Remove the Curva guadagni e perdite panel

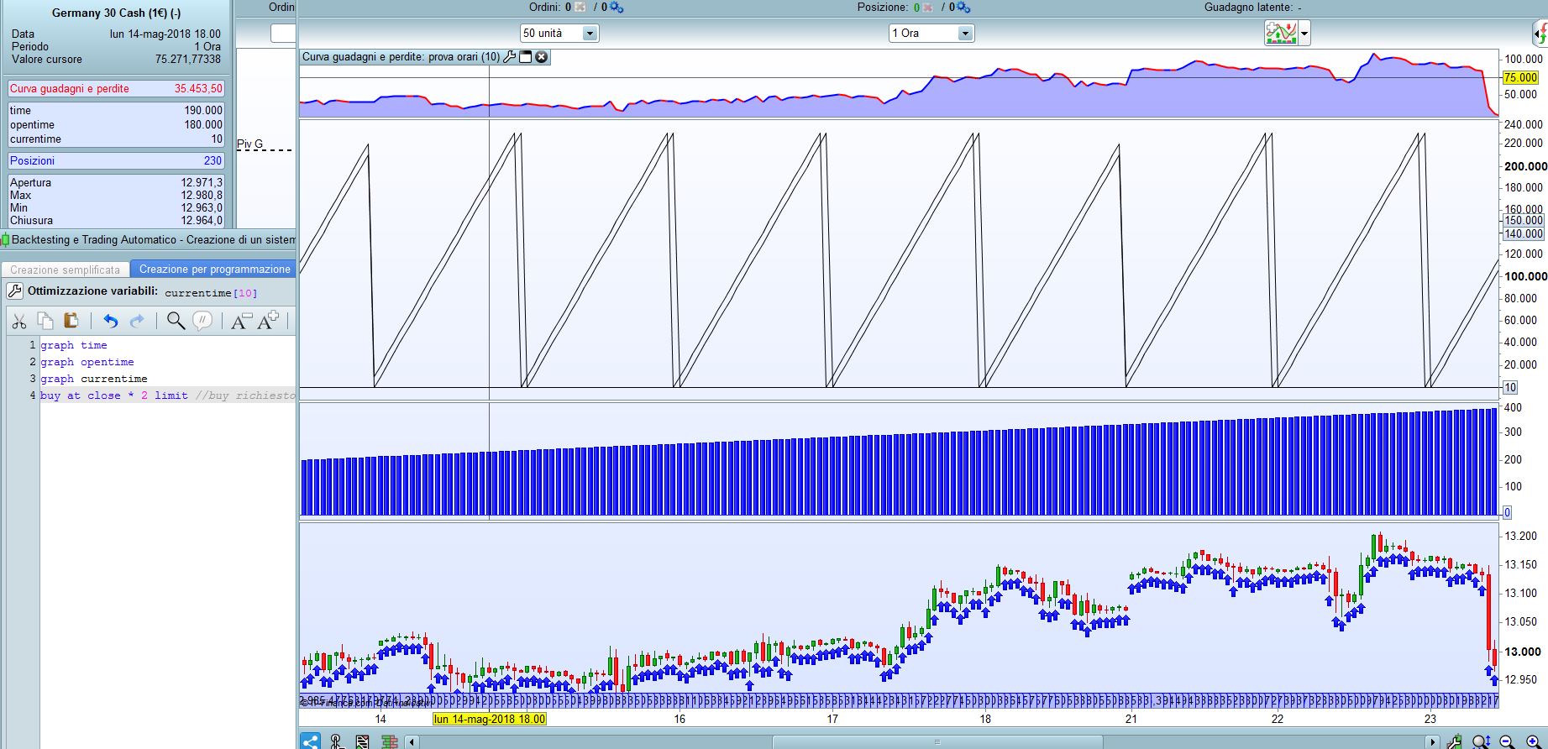[542, 57]
